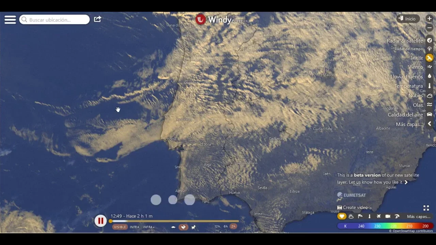Enter fullscreen map mode

click(426, 208)
